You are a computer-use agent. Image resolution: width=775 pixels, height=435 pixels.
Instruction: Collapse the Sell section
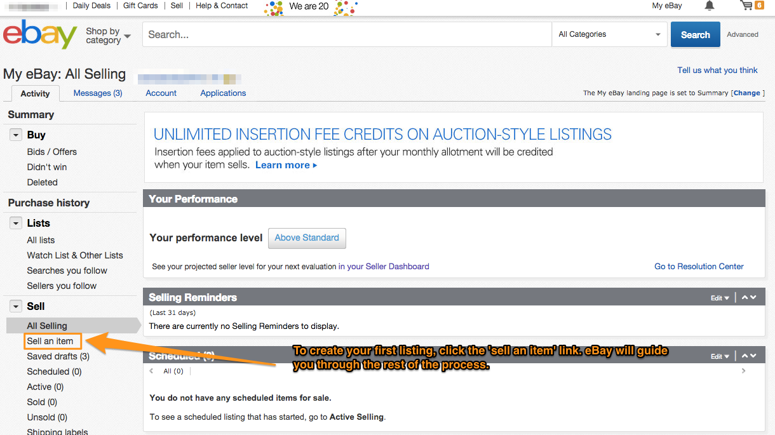(16, 307)
